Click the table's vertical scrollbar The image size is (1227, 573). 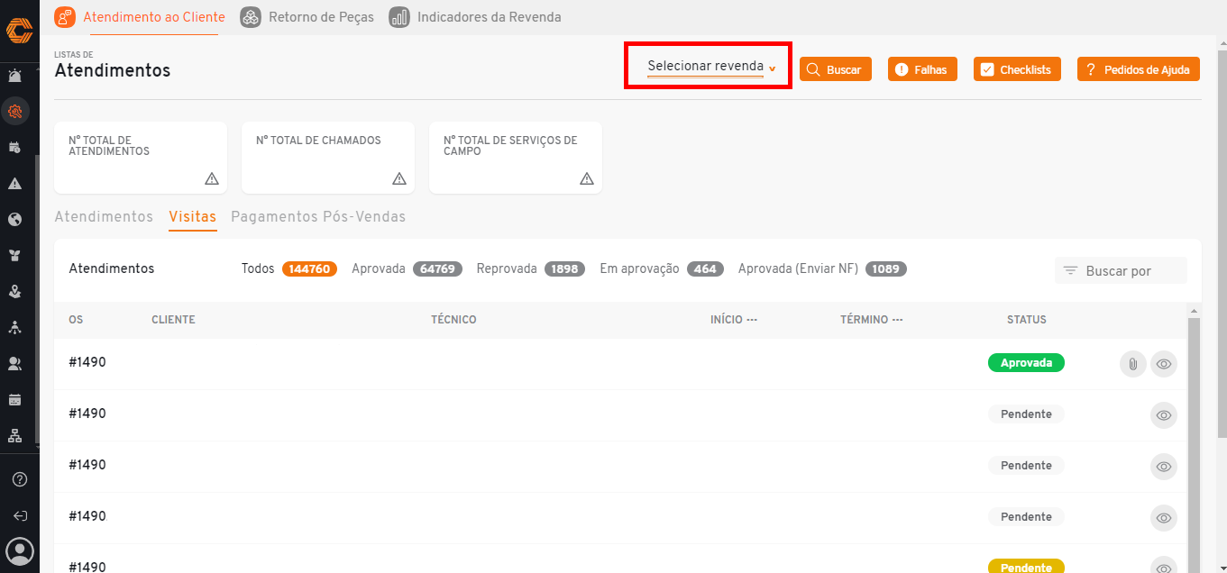pyautogui.click(x=1195, y=445)
